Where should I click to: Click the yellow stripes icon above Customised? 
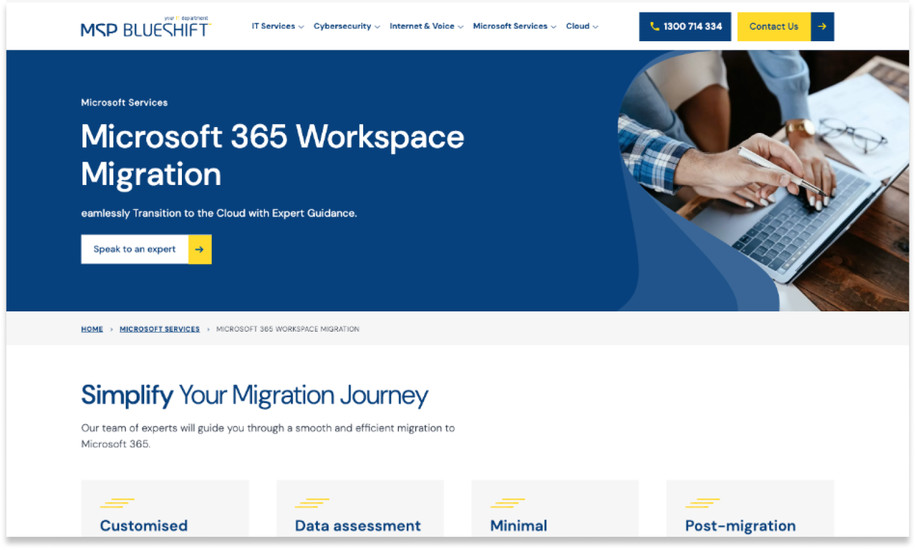(117, 503)
